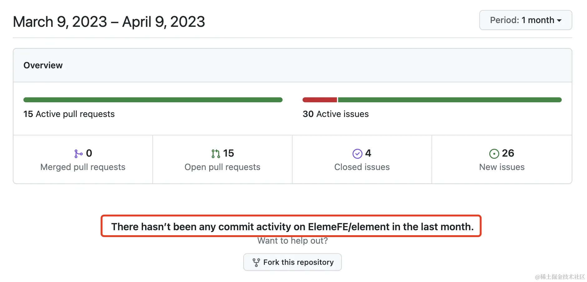Click the 15 Active pull requests text
587x282 pixels.
pyautogui.click(x=69, y=114)
